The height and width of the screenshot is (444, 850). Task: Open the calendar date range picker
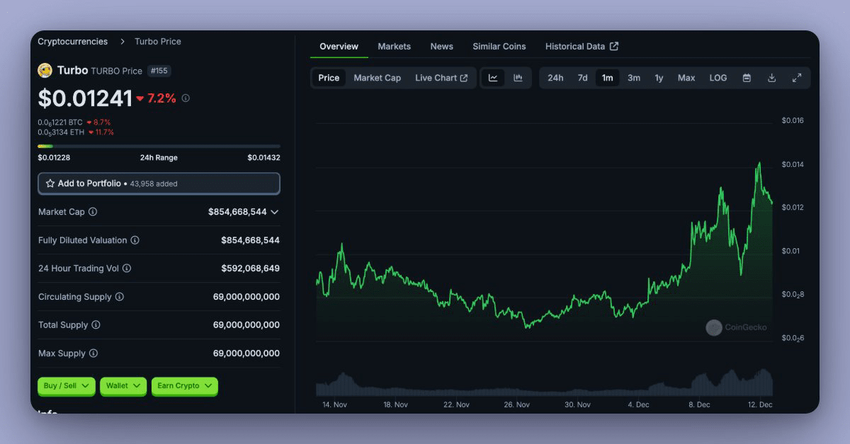747,78
